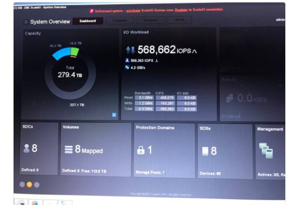This screenshot has height=205, width=294.
Task: Click the Protection Domains lock icon
Action: (x=141, y=150)
